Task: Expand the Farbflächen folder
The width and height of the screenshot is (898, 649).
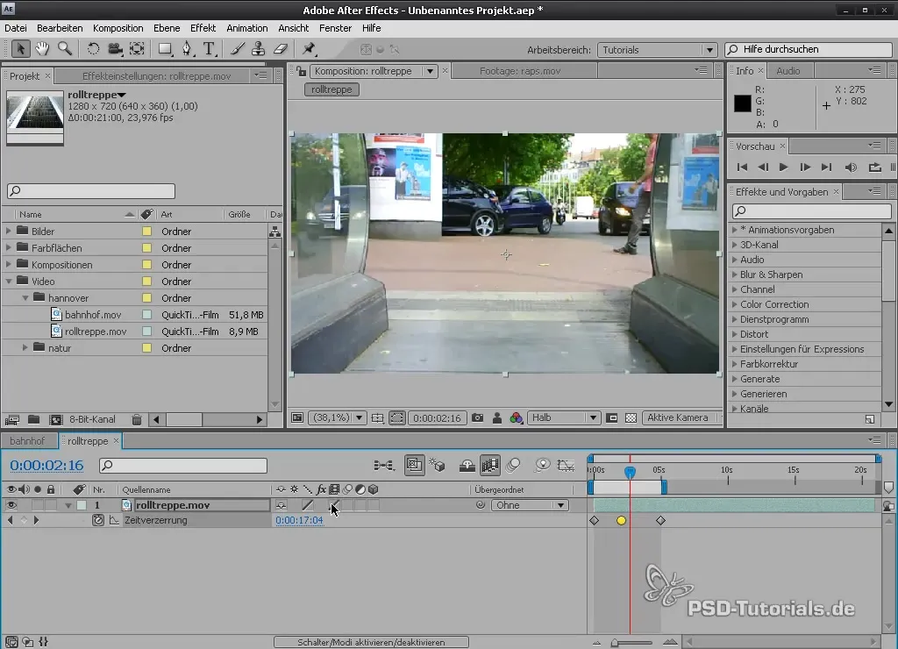Action: coord(9,248)
